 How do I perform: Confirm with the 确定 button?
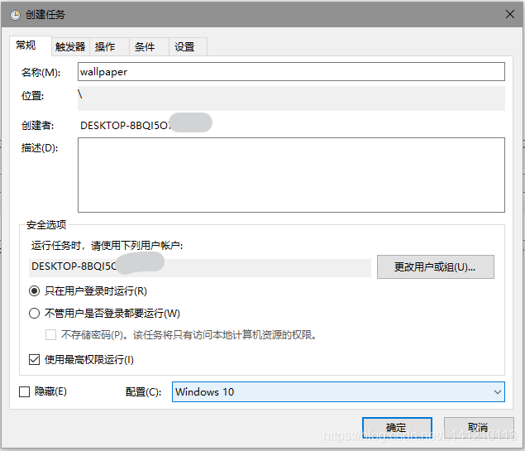coord(397,428)
